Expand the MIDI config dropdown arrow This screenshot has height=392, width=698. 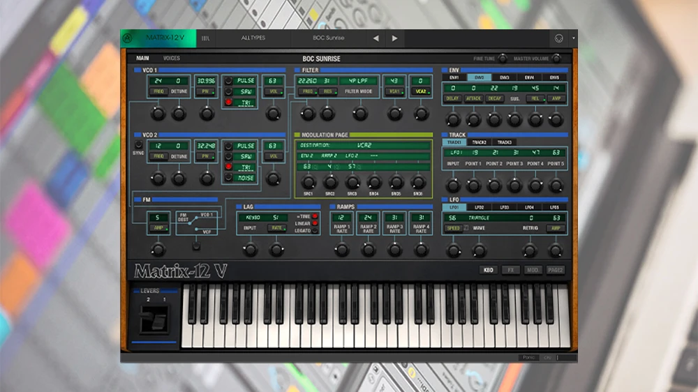(573, 38)
